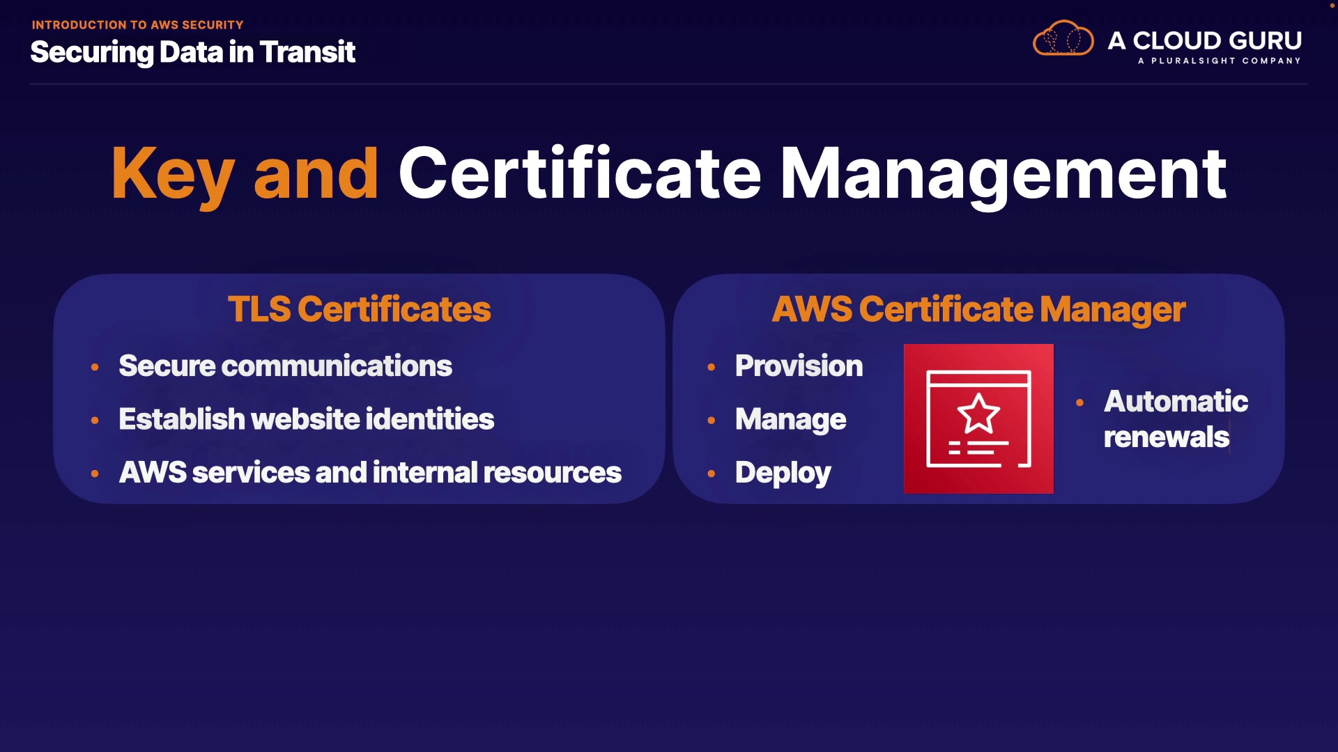Click the 'Automatic renewals' bullet text

click(x=1175, y=419)
